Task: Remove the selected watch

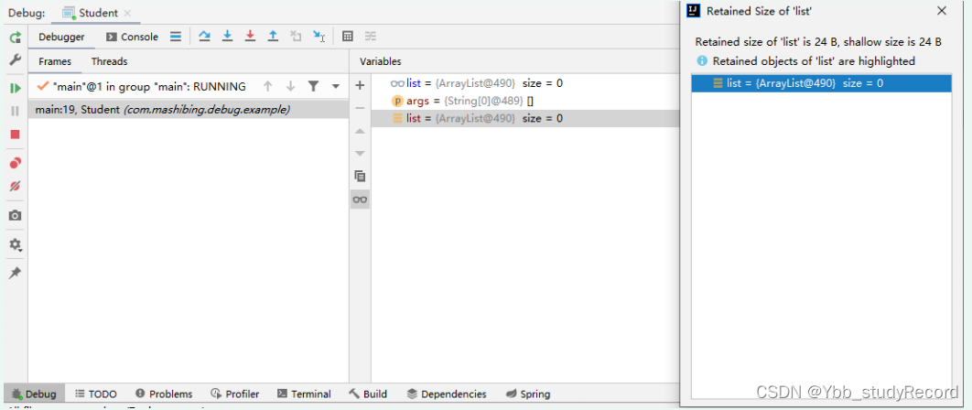Action: (360, 109)
